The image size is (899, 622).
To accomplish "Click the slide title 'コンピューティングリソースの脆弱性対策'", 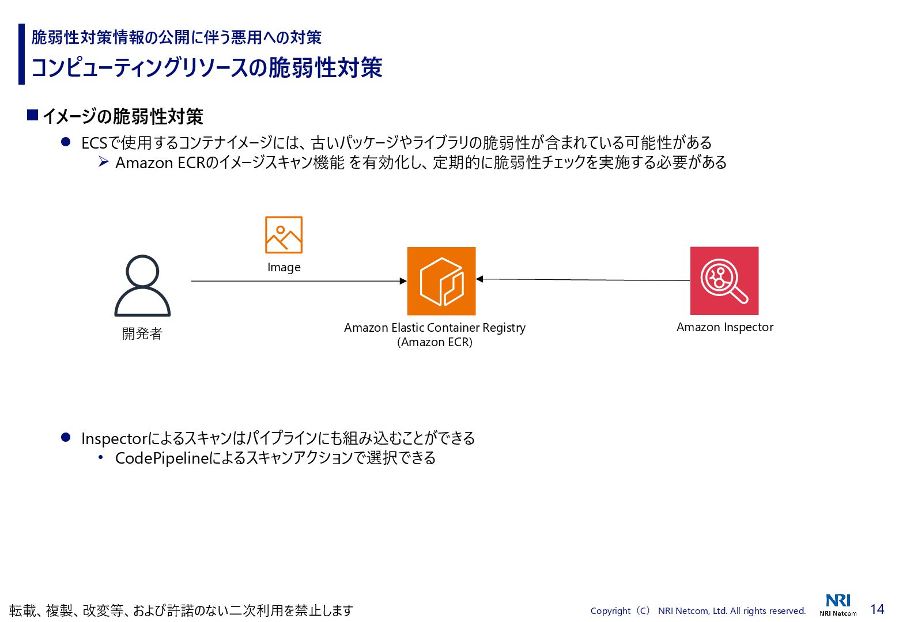I will point(207,67).
